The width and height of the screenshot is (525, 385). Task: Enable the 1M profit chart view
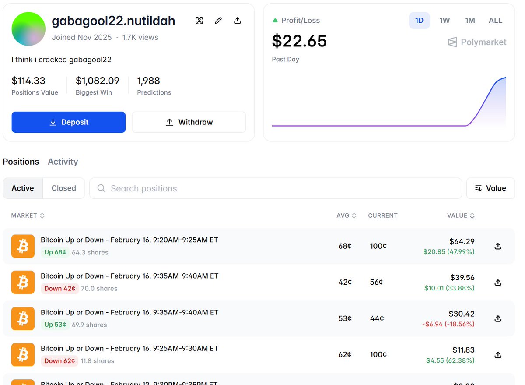point(470,20)
